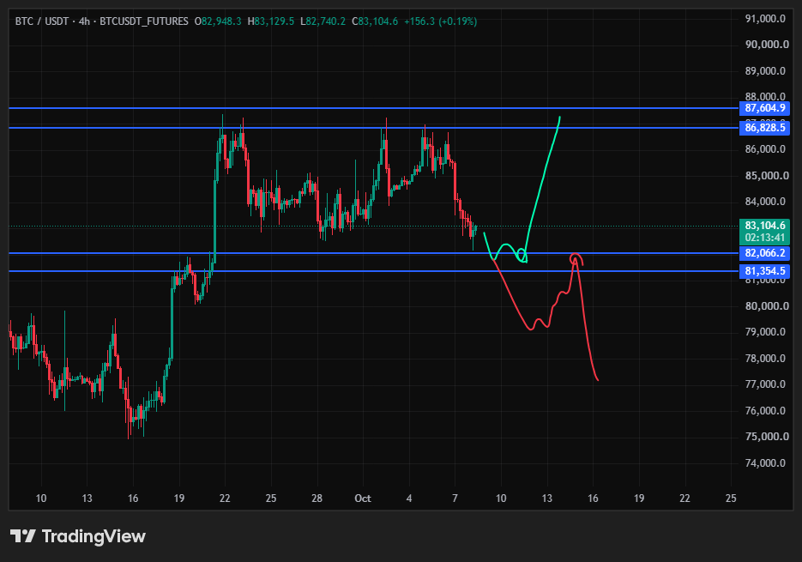Click the close value C83,104.6
The width and height of the screenshot is (802, 562).
point(374,21)
